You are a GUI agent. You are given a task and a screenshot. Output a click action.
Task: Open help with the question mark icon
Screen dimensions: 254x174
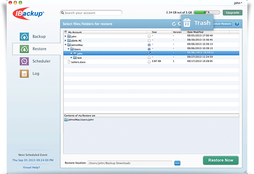tap(237, 24)
